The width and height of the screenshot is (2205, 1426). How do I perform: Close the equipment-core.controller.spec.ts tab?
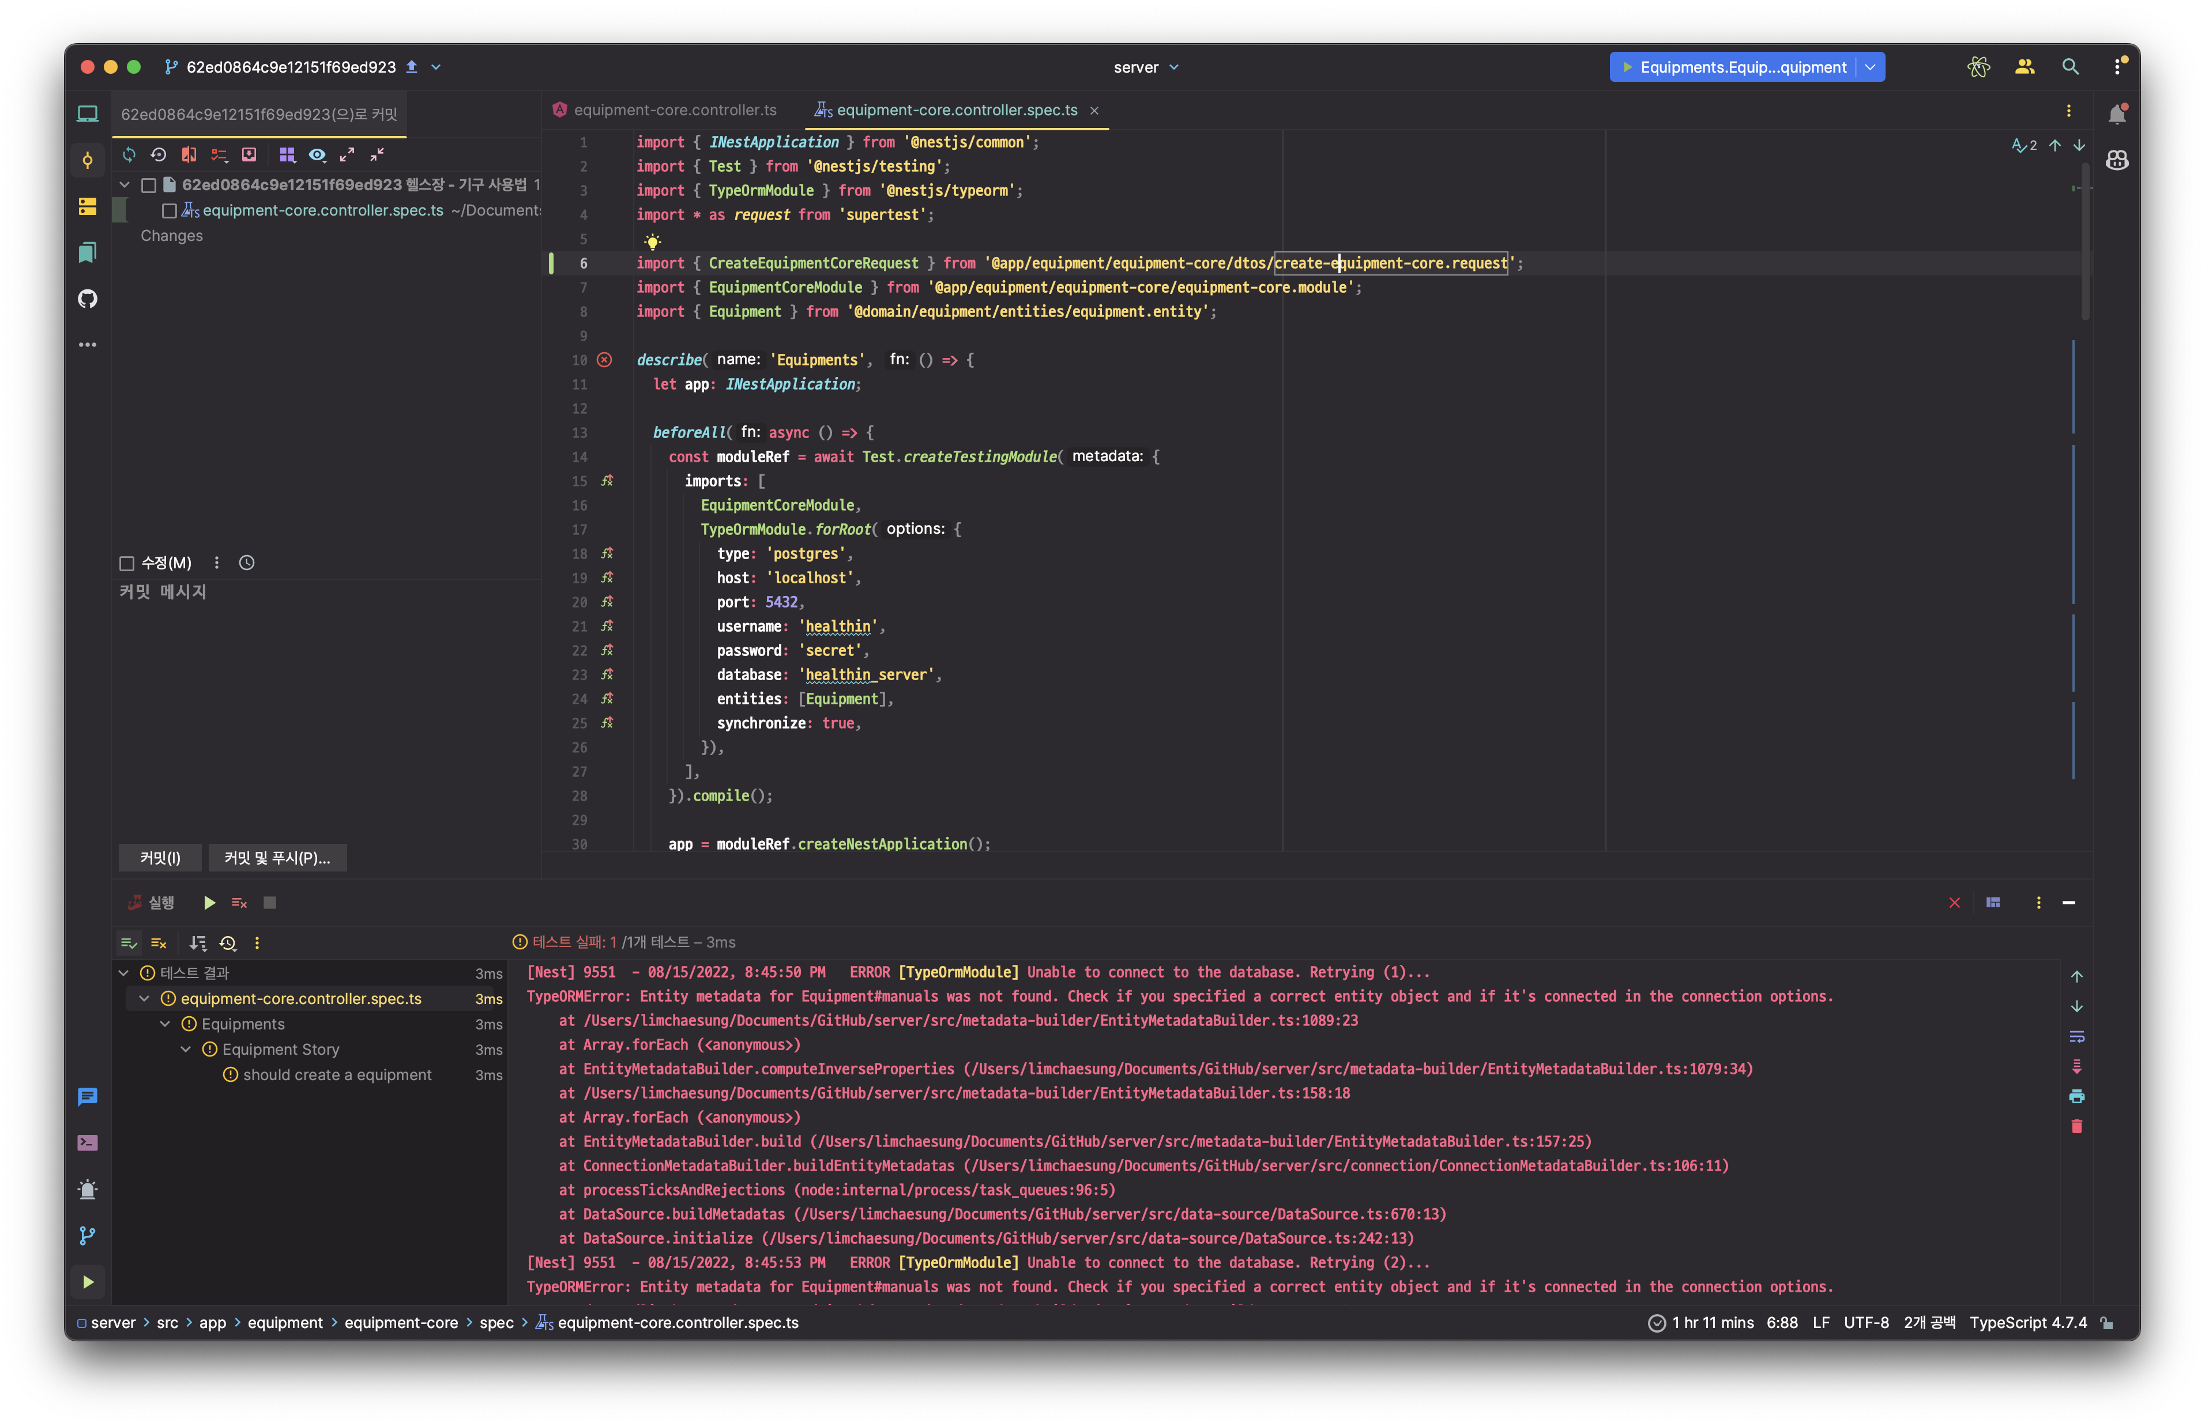click(1094, 110)
